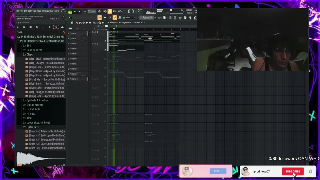The image size is (320, 180).
Task: Click the red record button
Action: coord(85,11)
